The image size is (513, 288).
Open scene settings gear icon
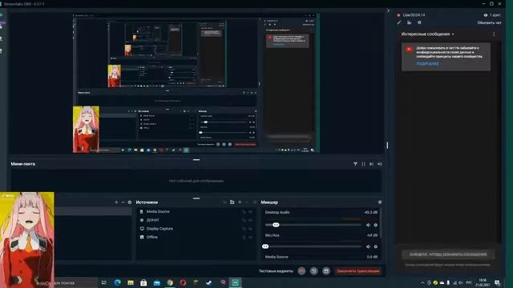[x=130, y=202]
